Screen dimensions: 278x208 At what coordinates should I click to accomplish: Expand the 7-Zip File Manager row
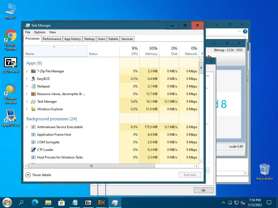(x=27, y=71)
